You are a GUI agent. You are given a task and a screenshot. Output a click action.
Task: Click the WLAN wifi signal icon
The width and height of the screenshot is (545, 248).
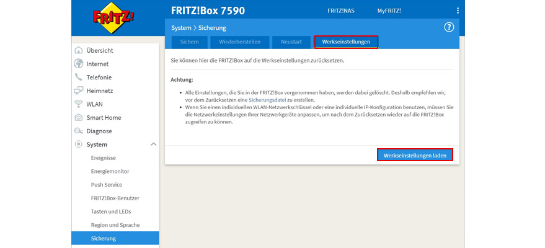click(79, 104)
